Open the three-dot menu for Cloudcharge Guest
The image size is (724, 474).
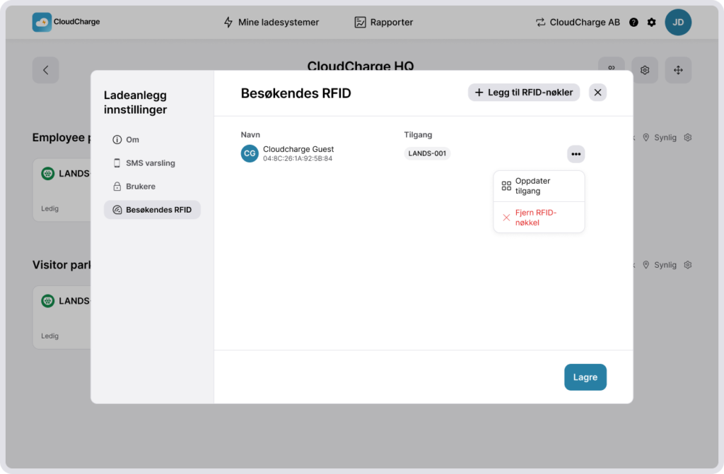click(x=576, y=154)
